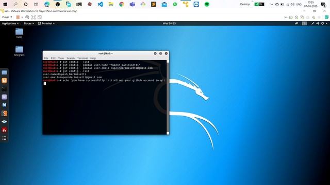Open VMware Player taskbar icon
This screenshot has width=330, height=185.
[x=186, y=4]
